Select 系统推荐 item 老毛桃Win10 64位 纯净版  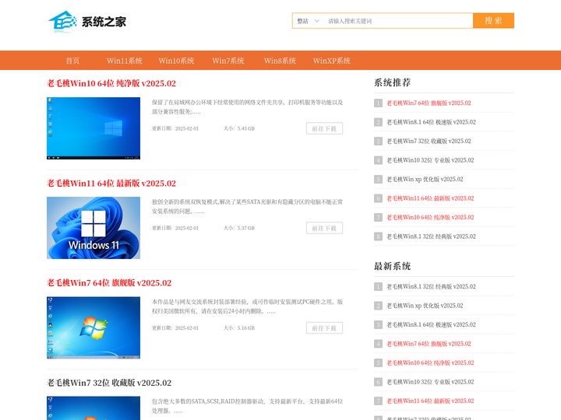click(430, 217)
